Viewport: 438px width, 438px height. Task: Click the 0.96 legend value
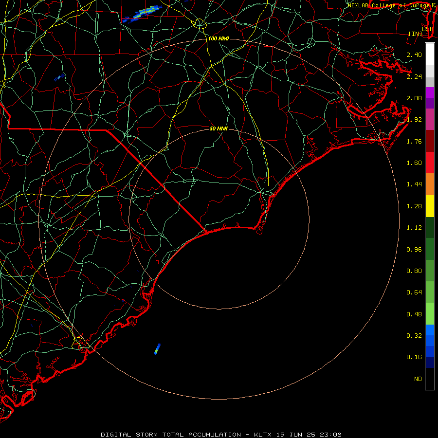[x=414, y=250]
